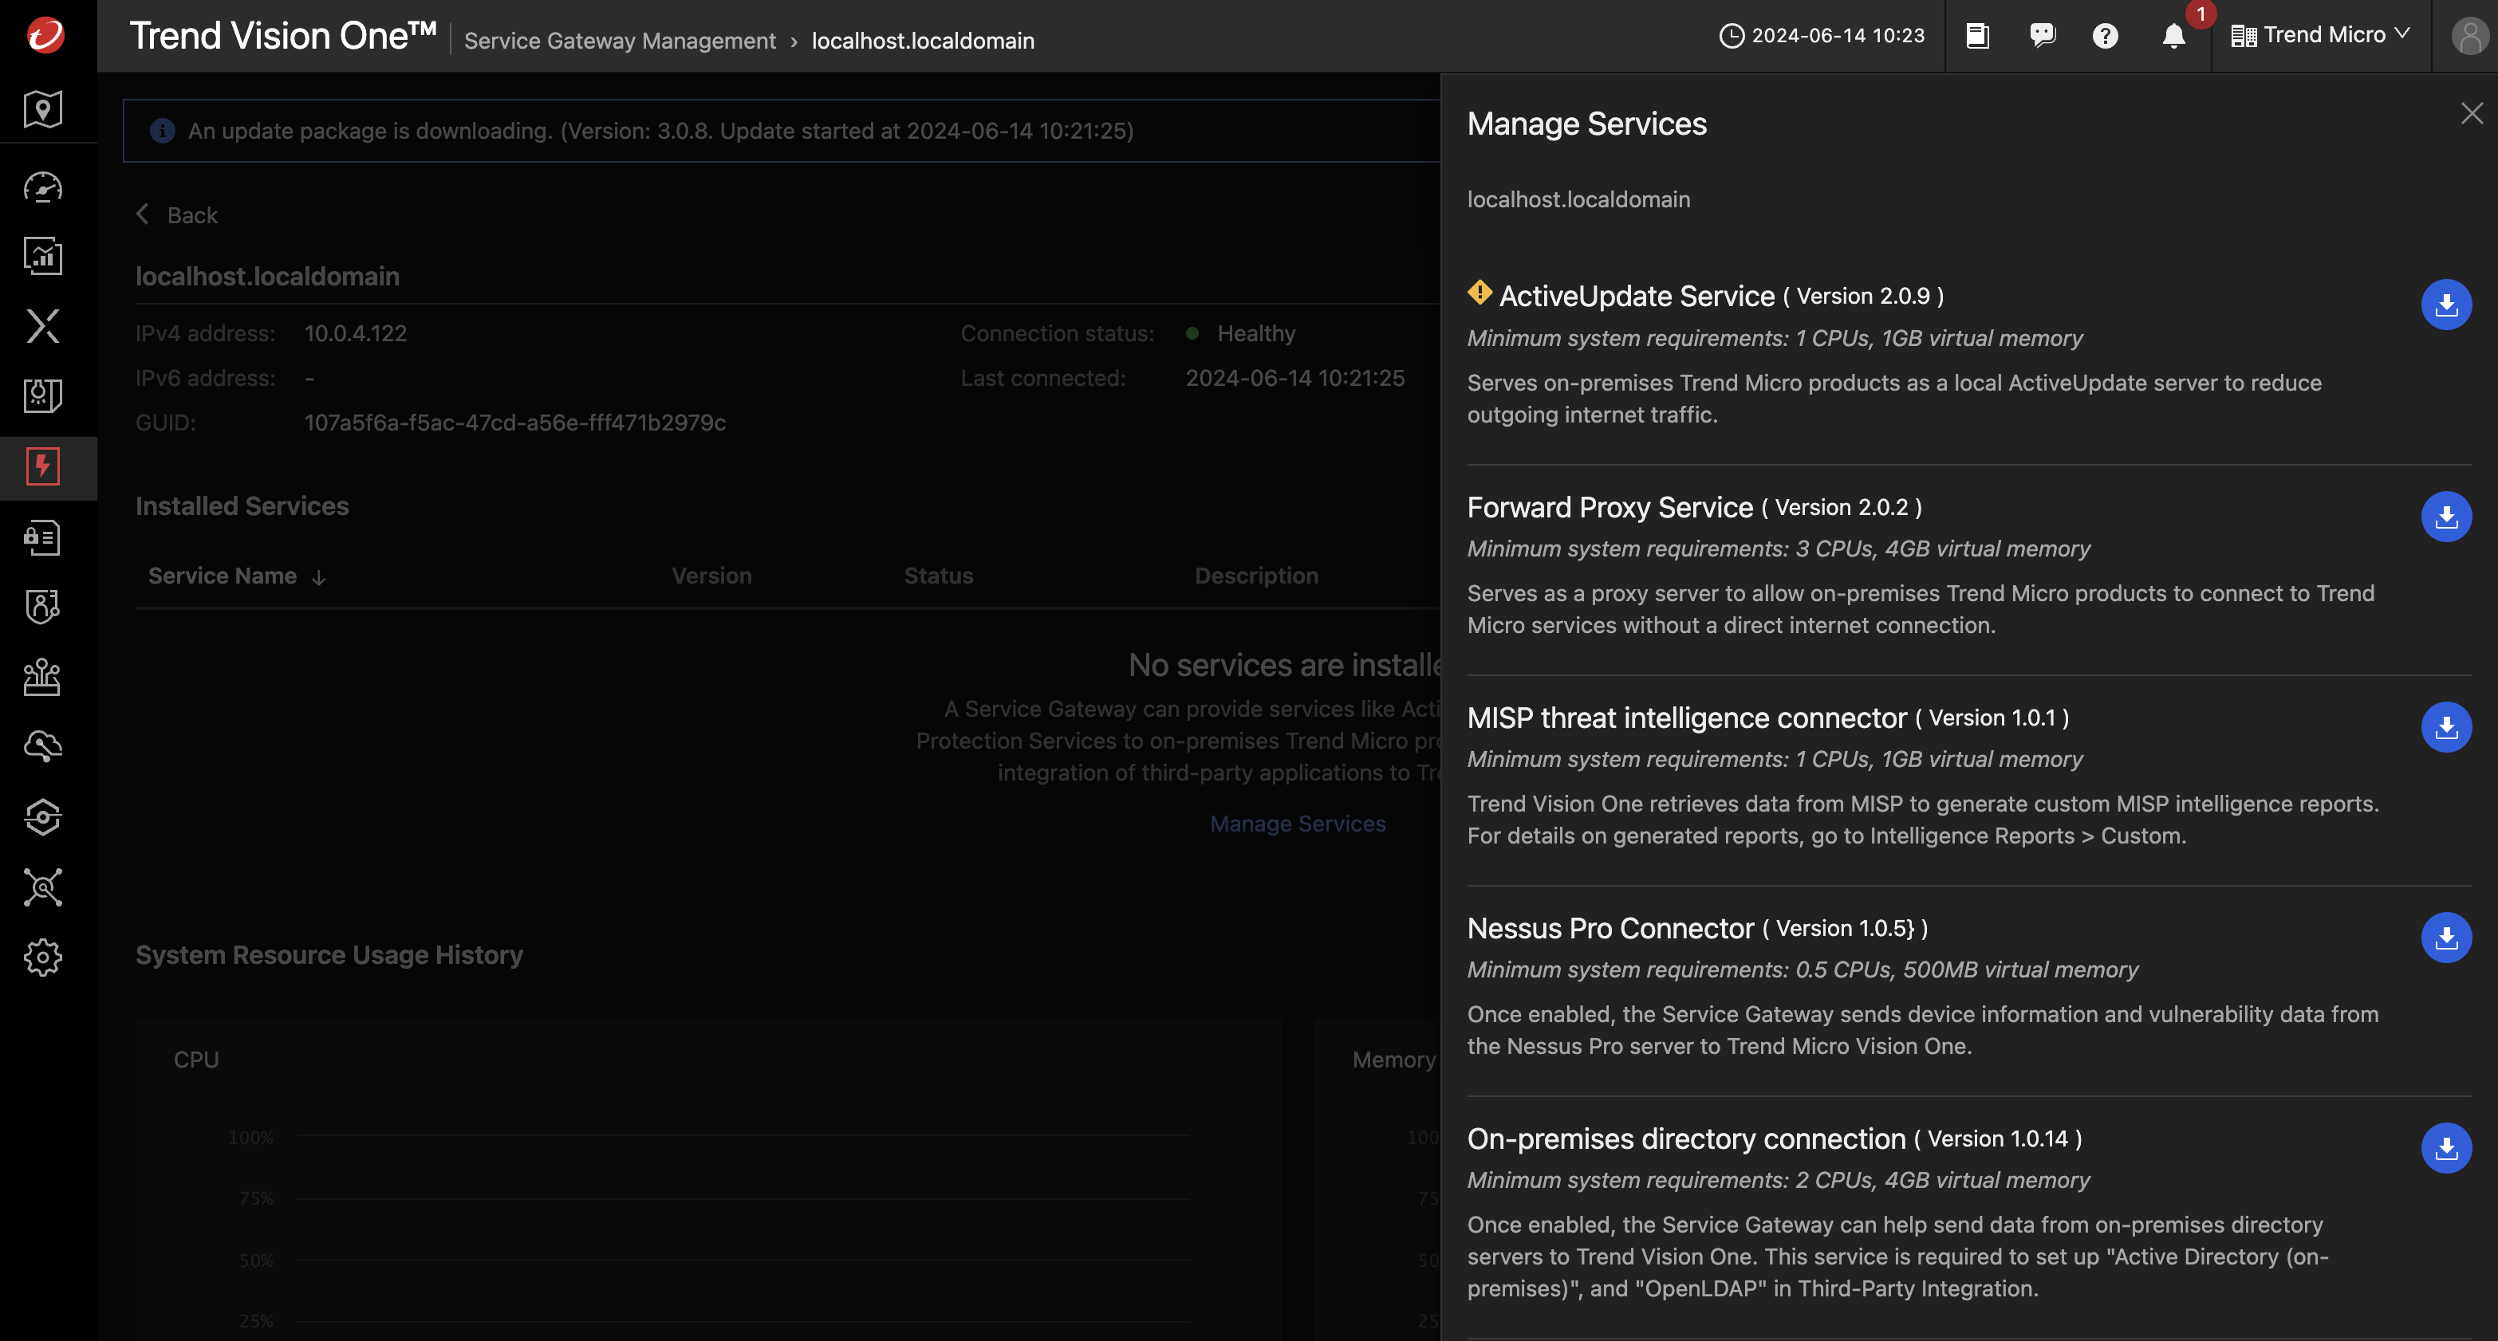Screen dimensions: 2498x1341
Task: Open the gear administration sidebar icon
Action: coord(42,958)
